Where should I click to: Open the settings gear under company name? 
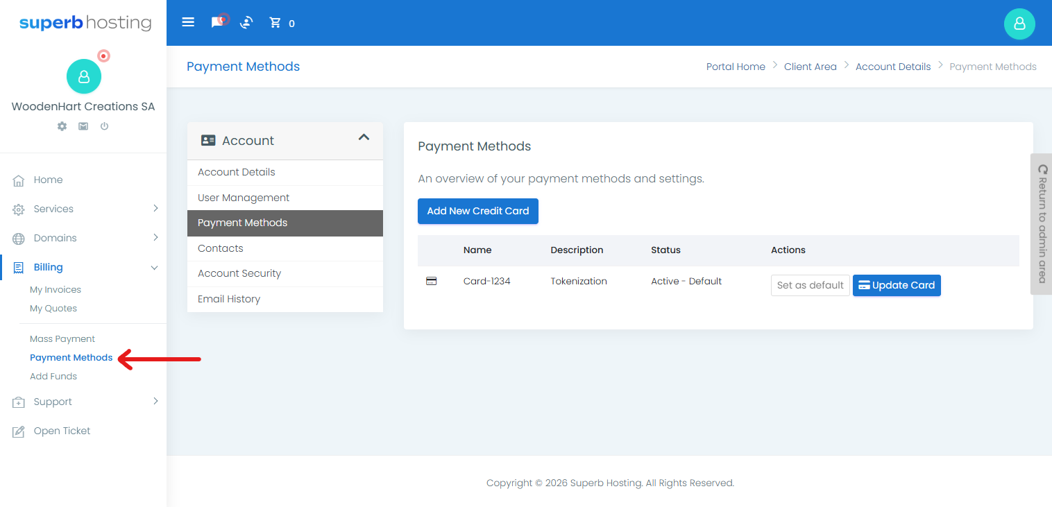tap(62, 126)
